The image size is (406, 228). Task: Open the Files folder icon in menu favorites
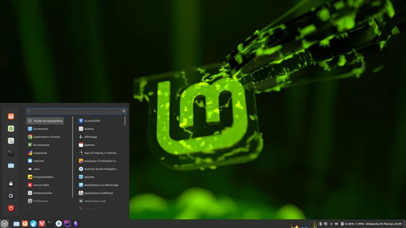click(11, 166)
